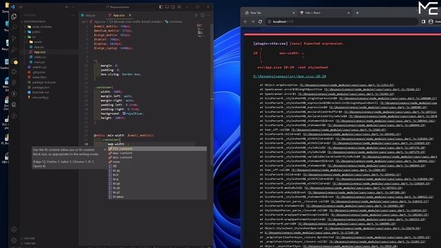Click the split editor icon

pyautogui.click(x=202, y=15)
